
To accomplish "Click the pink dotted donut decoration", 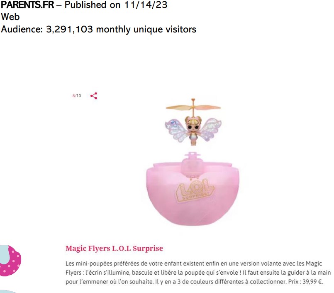I will coord(11,261).
